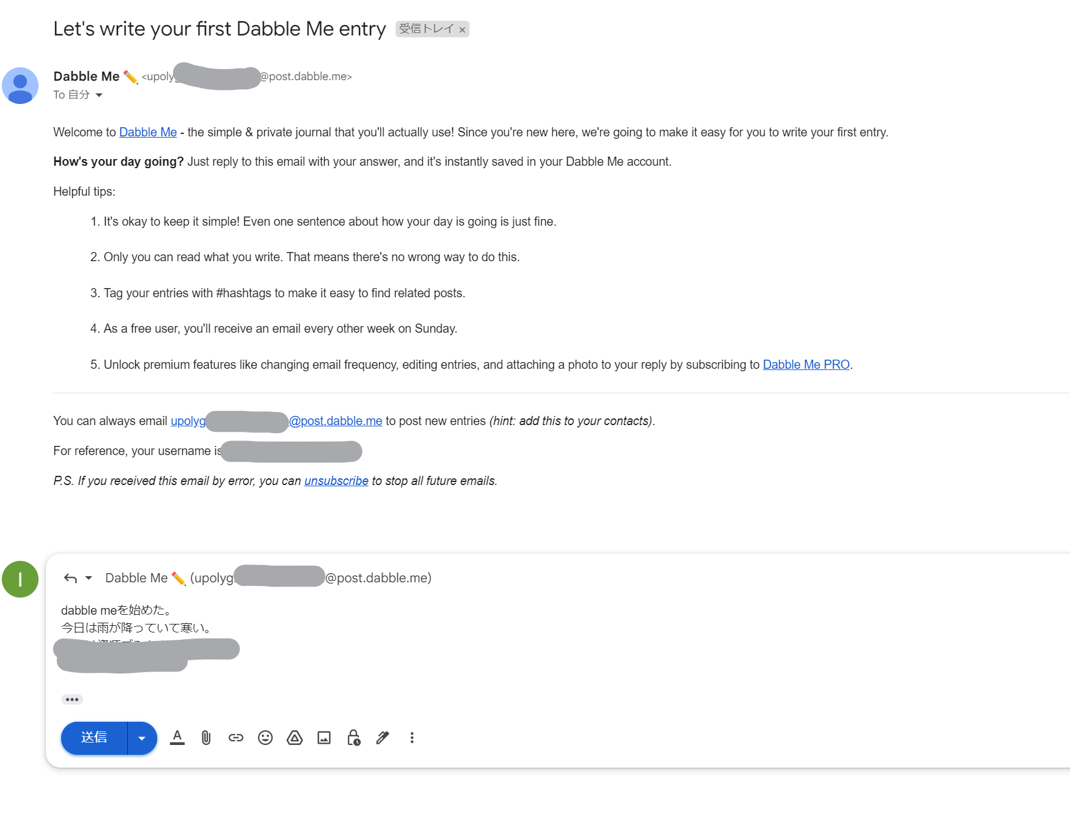Insert a photo into the reply
Viewport: 1070px width, 819px height.
[x=324, y=738]
